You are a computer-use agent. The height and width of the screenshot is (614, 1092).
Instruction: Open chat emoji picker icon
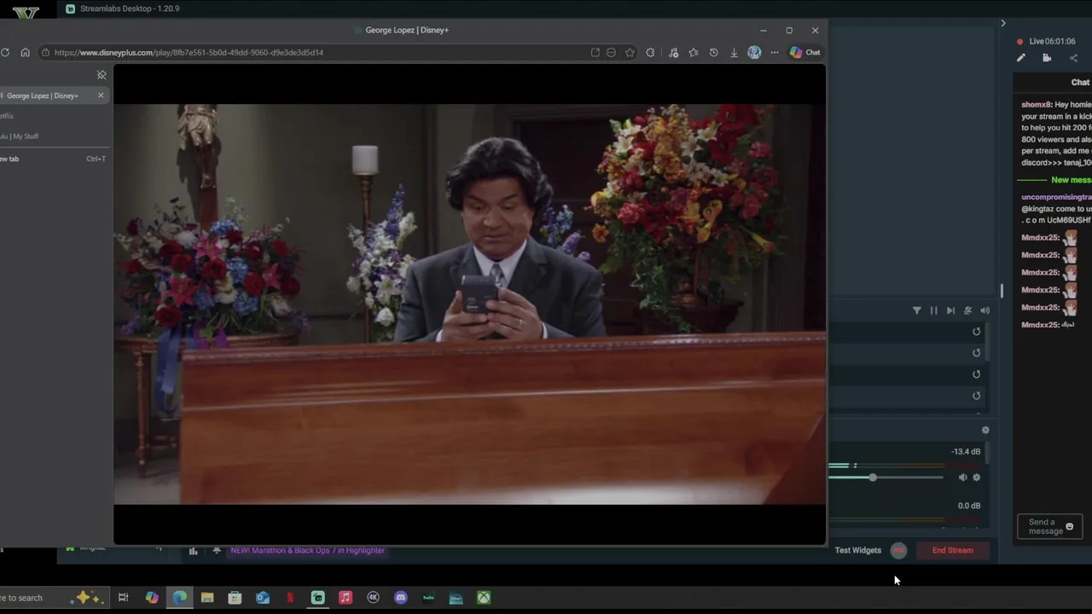click(1070, 527)
